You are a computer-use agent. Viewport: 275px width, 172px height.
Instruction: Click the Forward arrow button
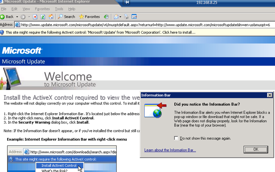click(23, 17)
